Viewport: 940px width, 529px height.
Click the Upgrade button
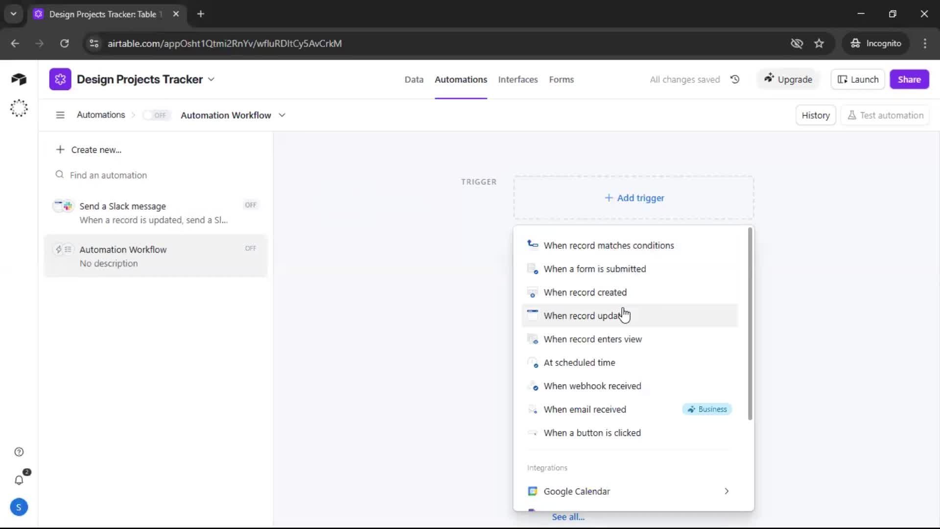(788, 79)
